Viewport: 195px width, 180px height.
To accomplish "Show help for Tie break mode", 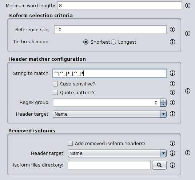I will click(x=172, y=42).
